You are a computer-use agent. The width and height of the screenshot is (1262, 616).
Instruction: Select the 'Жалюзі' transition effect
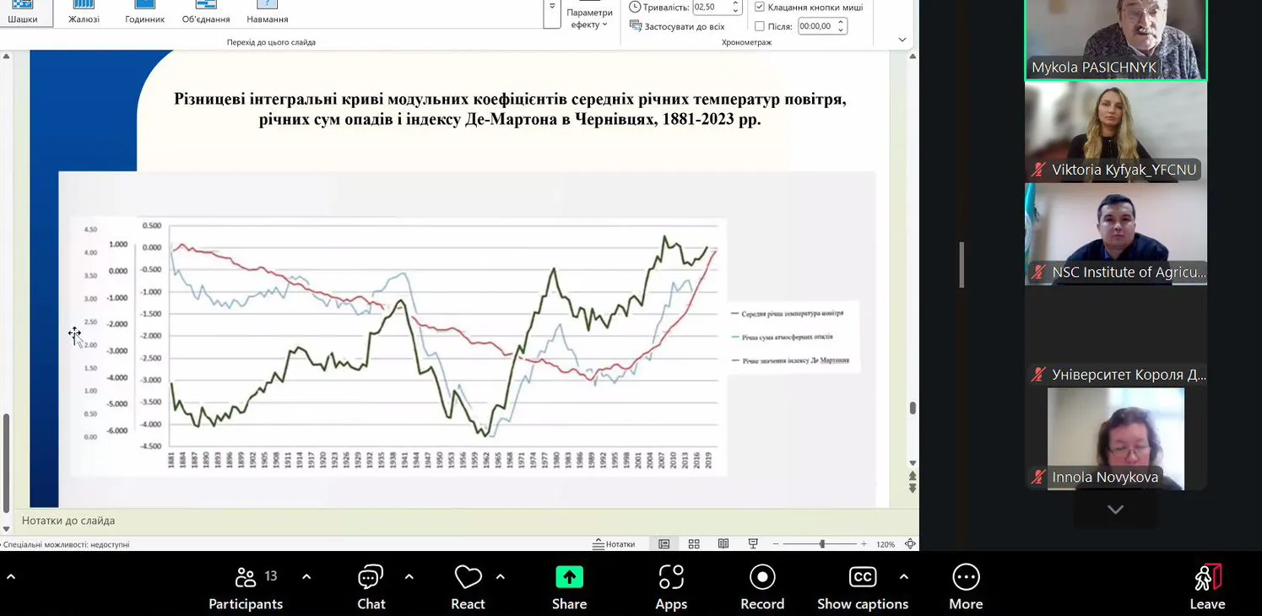[84, 14]
